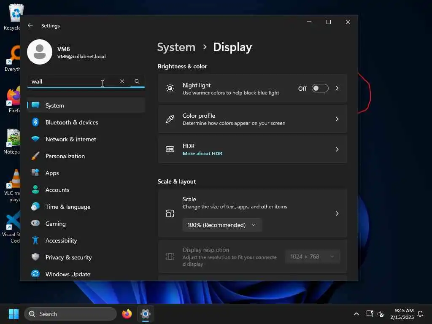The height and width of the screenshot is (324, 432).
Task: Open Windows Start menu button
Action: point(13,314)
